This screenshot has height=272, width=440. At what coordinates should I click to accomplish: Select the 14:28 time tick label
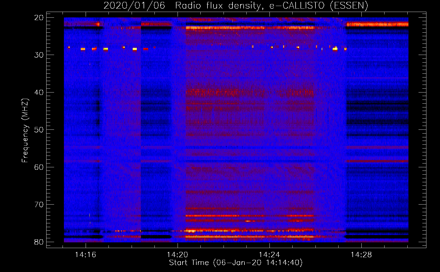click(361, 255)
